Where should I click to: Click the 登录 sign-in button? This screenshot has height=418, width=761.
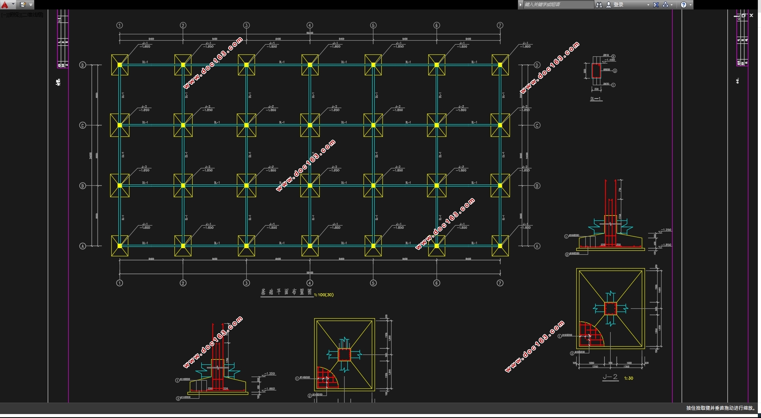[618, 5]
